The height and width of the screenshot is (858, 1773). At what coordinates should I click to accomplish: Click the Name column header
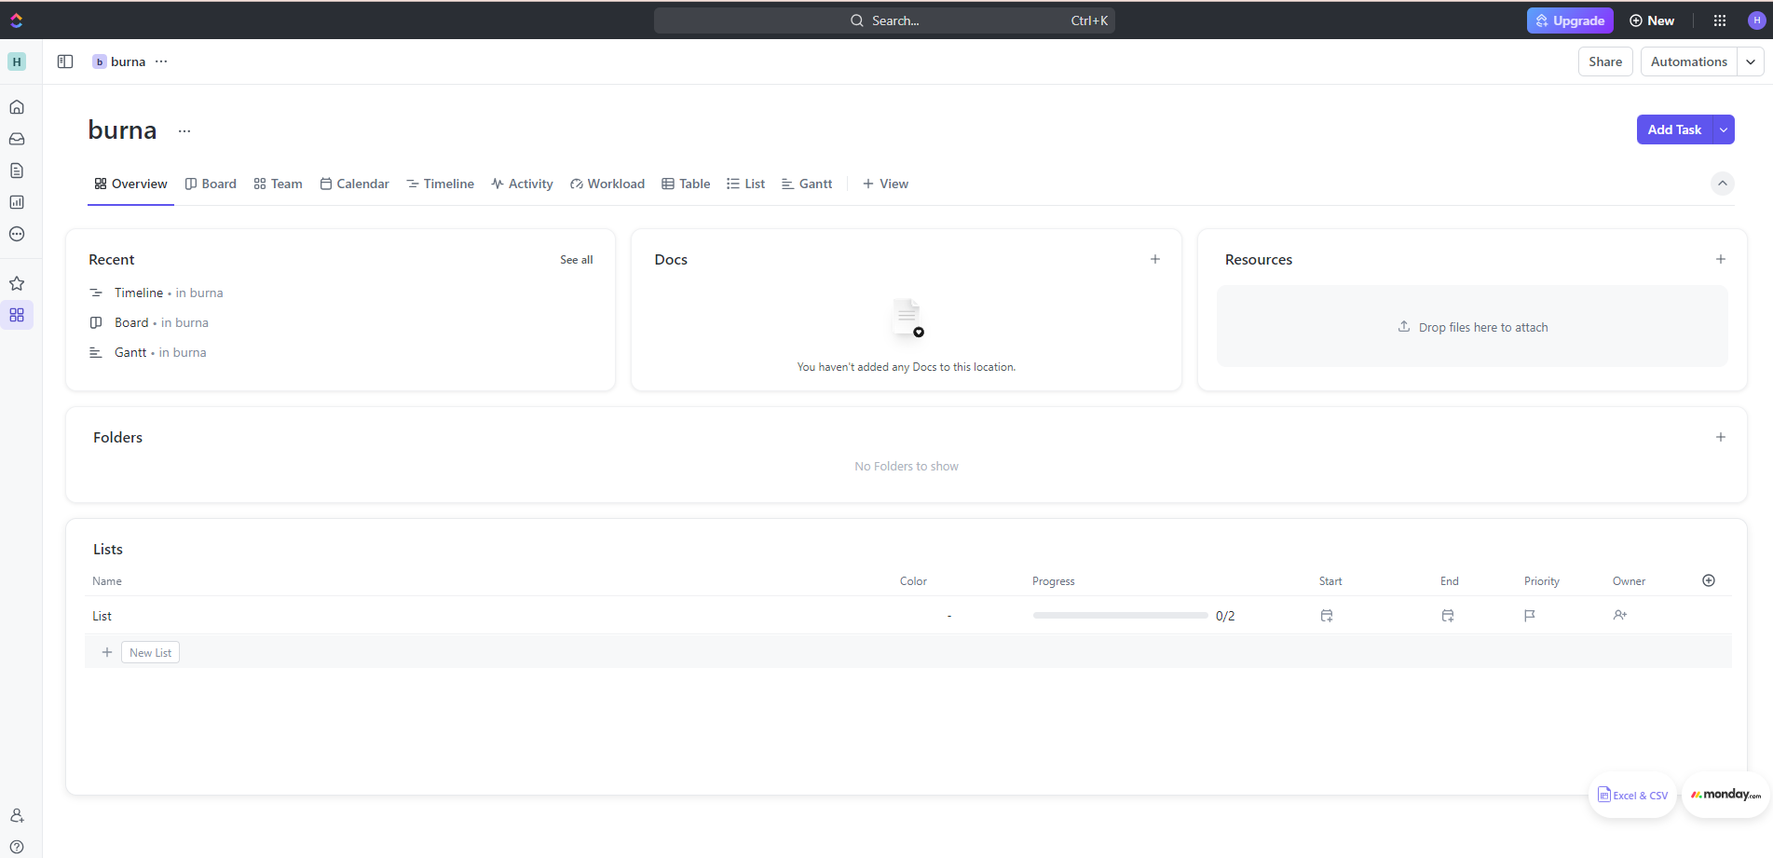click(107, 581)
